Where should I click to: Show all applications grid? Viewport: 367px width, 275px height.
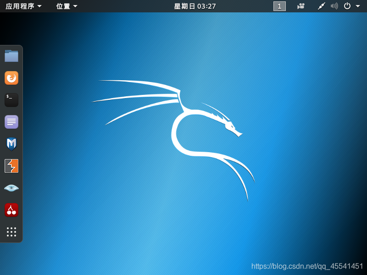(11, 232)
